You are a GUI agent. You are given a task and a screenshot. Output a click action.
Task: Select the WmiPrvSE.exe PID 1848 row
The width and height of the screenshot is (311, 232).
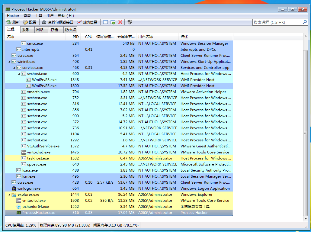coord(119,80)
